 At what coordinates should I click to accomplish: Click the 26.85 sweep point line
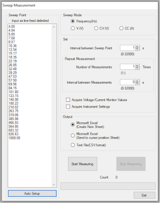point(13,65)
